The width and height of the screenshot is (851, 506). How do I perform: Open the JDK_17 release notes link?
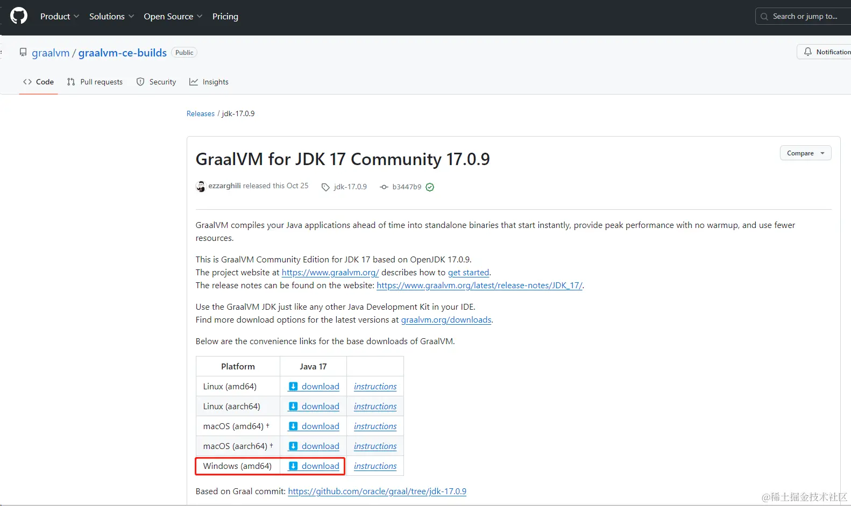[x=479, y=286]
